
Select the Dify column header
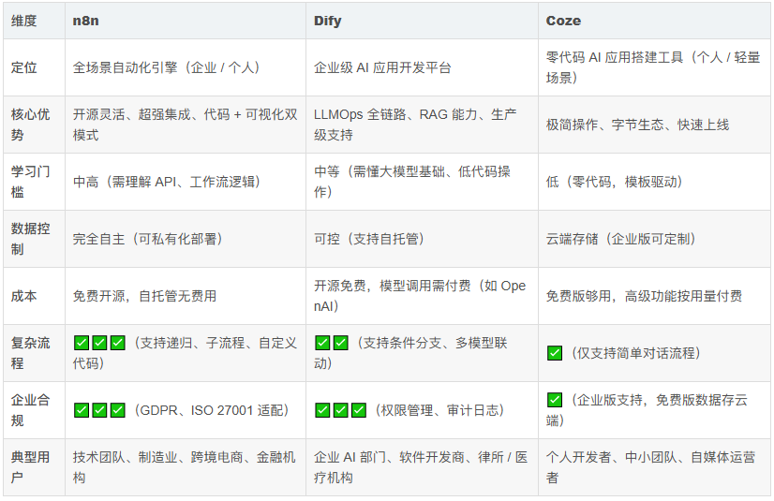point(422,21)
